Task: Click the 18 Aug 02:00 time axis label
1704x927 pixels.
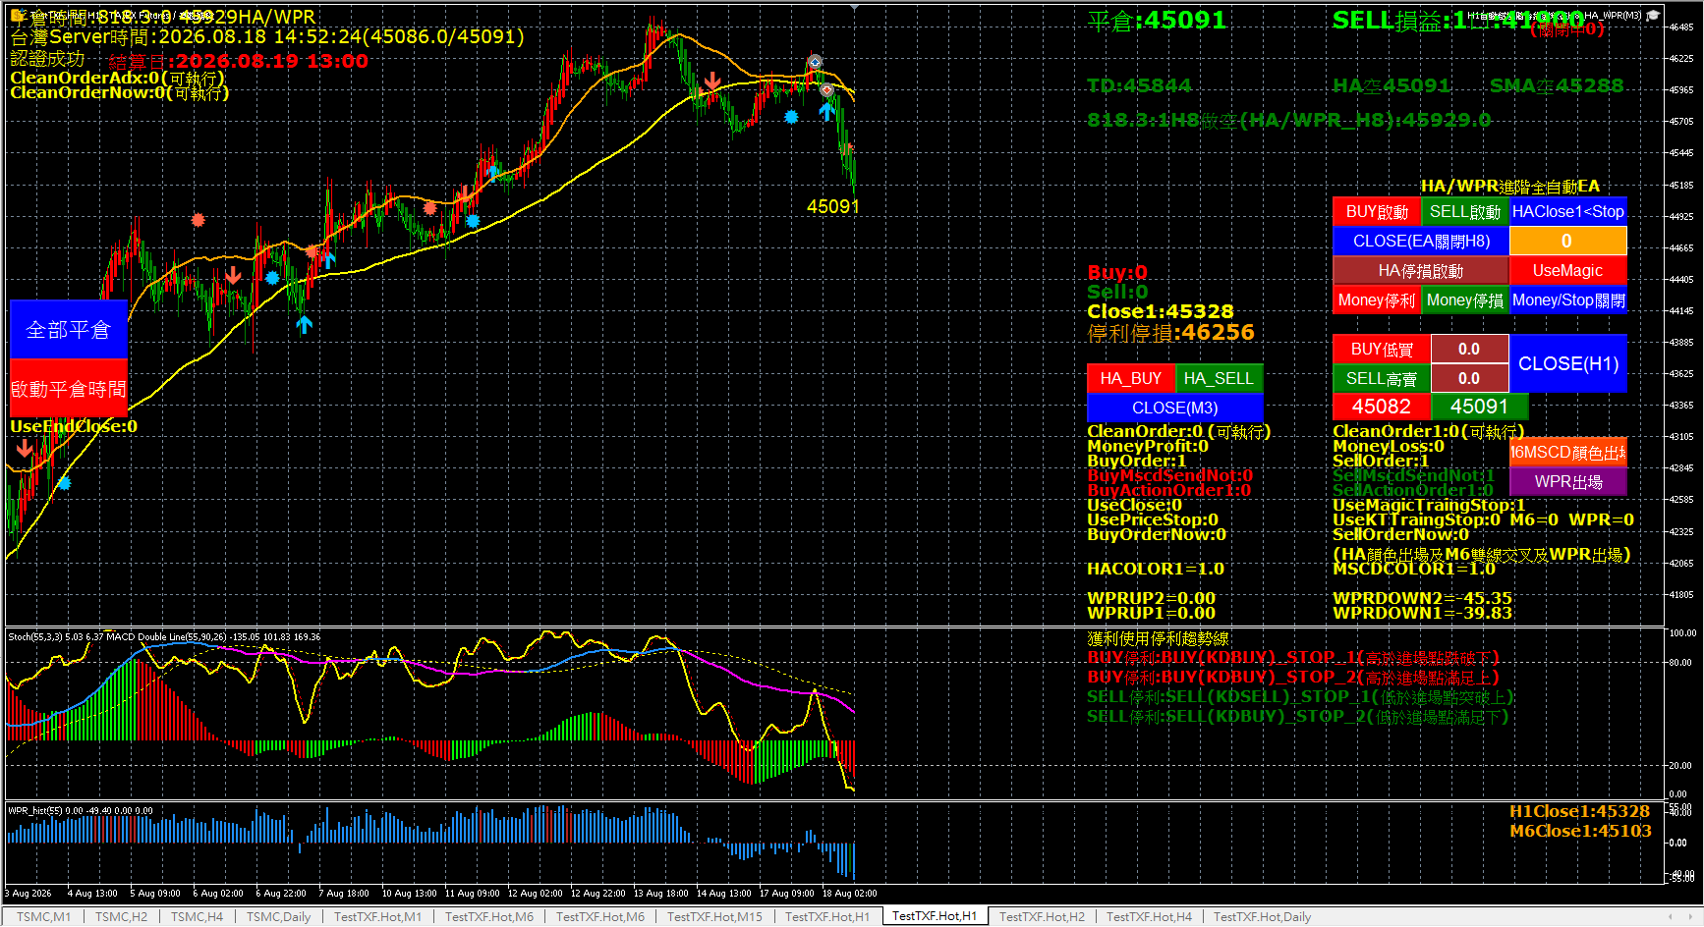Action: click(849, 894)
